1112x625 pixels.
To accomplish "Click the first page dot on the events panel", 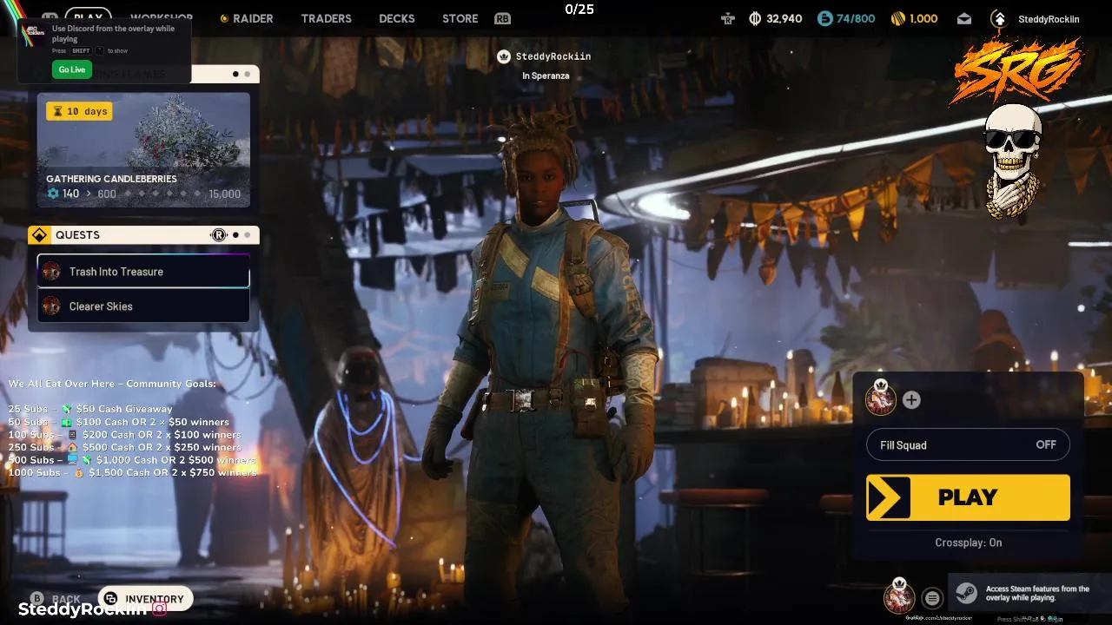I will (x=235, y=74).
